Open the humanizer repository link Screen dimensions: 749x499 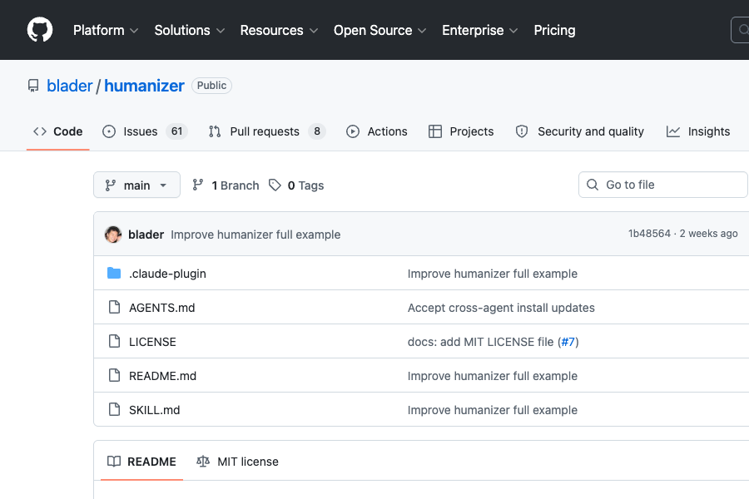click(x=144, y=86)
